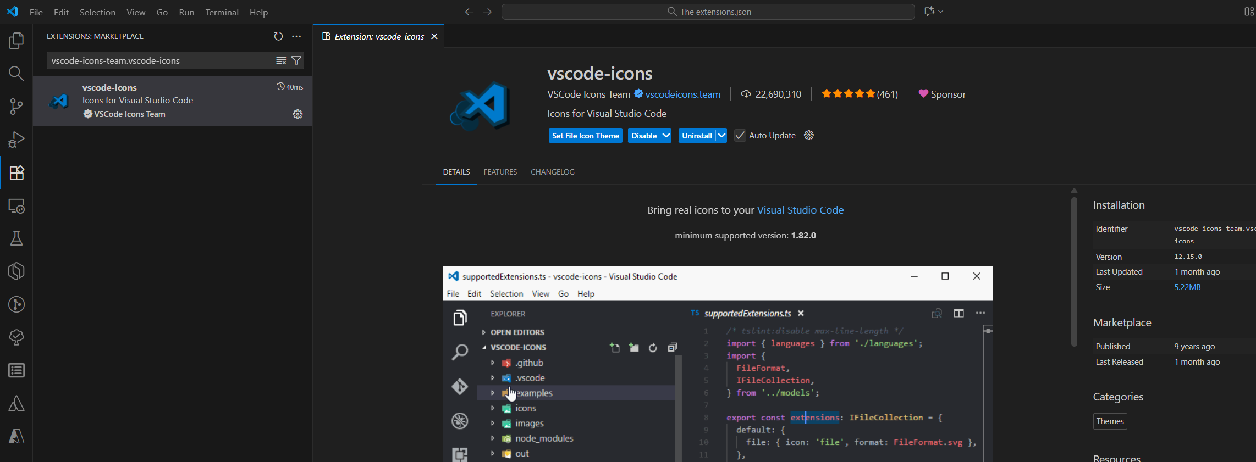Viewport: 1256px width, 462px height.
Task: Open the Uninstall button dropdown arrow
Action: tap(721, 136)
